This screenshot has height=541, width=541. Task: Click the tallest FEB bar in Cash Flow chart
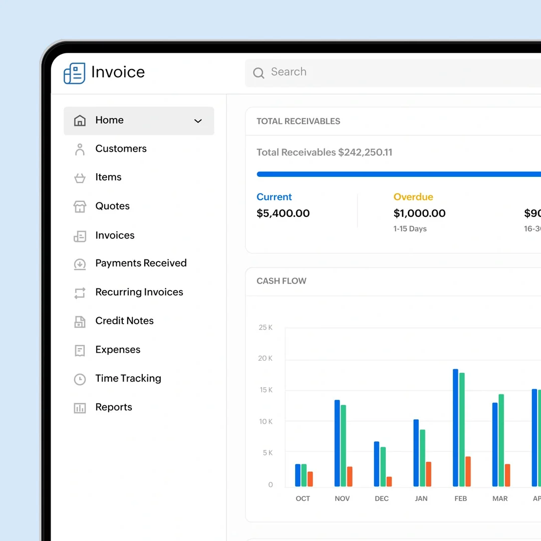pyautogui.click(x=456, y=426)
